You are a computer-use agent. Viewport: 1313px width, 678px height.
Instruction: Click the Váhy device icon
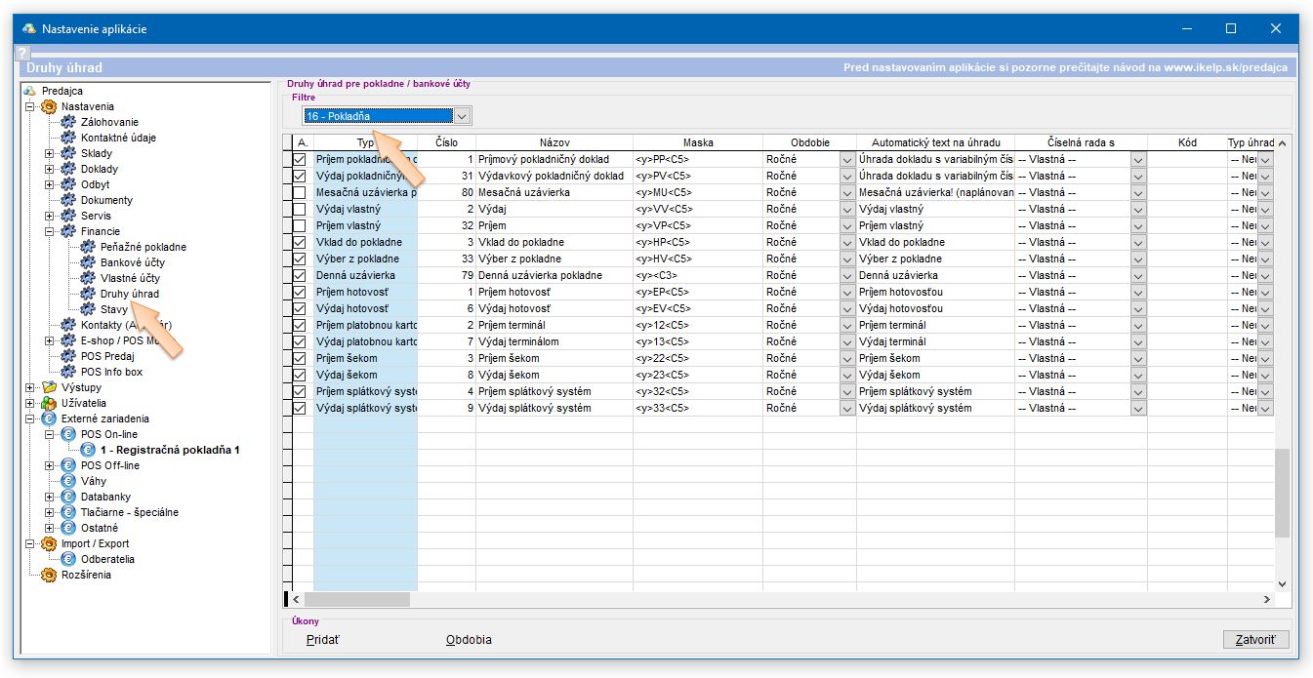(x=67, y=481)
